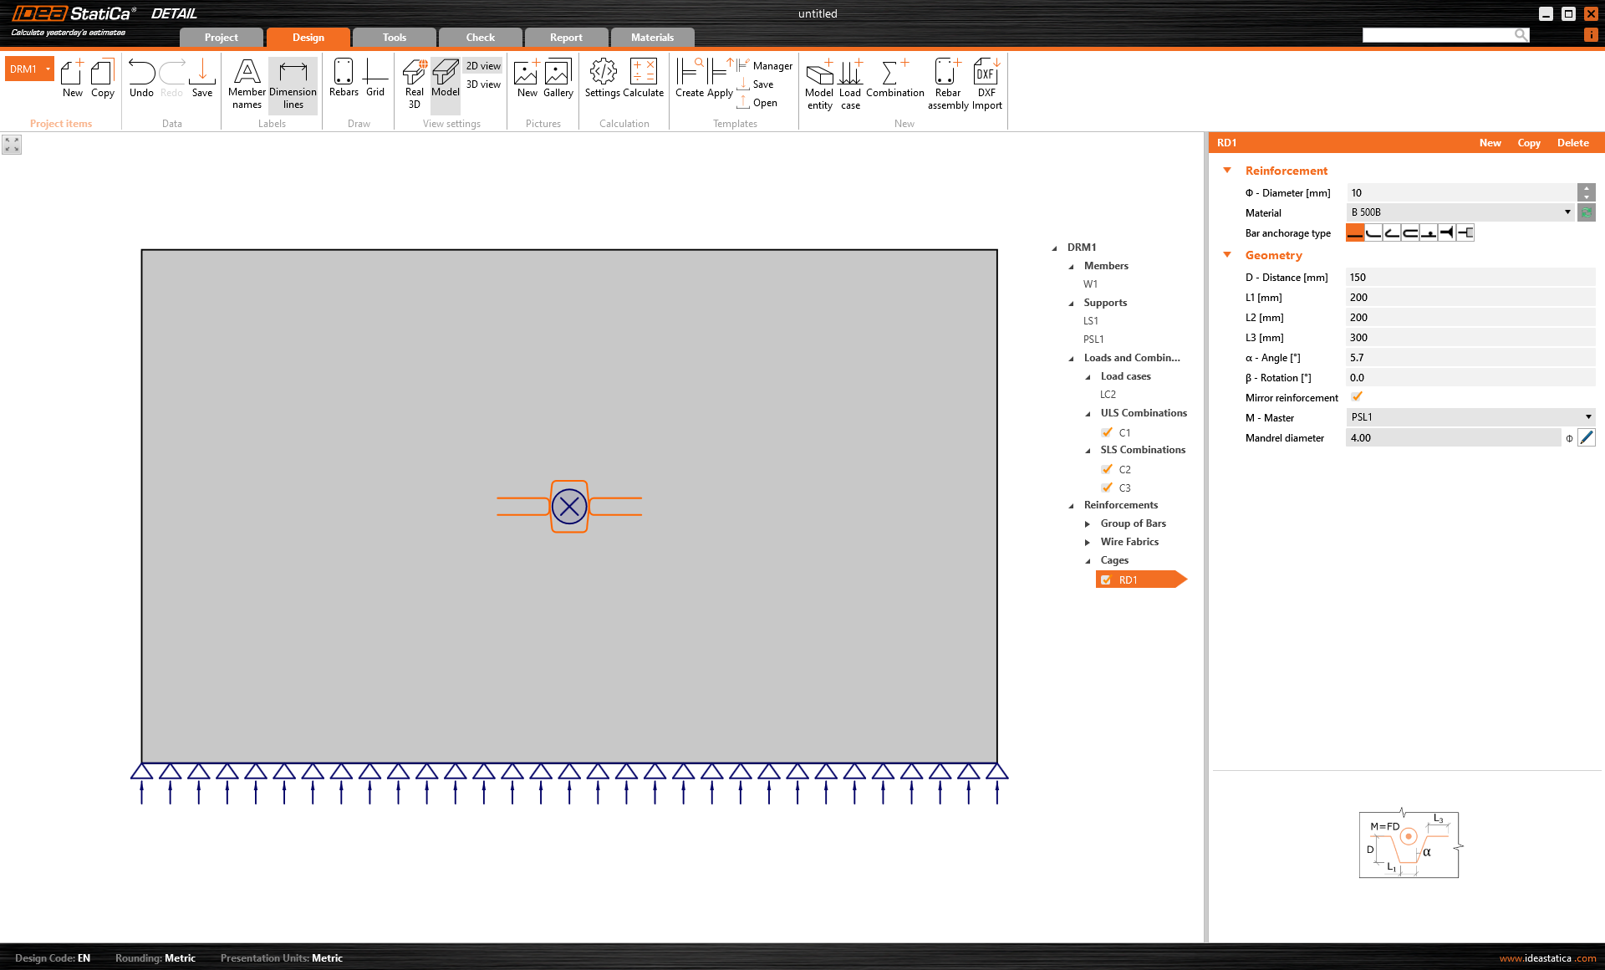This screenshot has height=970, width=1605.
Task: Open the Material B 500B dropdown
Action: coord(1460,212)
